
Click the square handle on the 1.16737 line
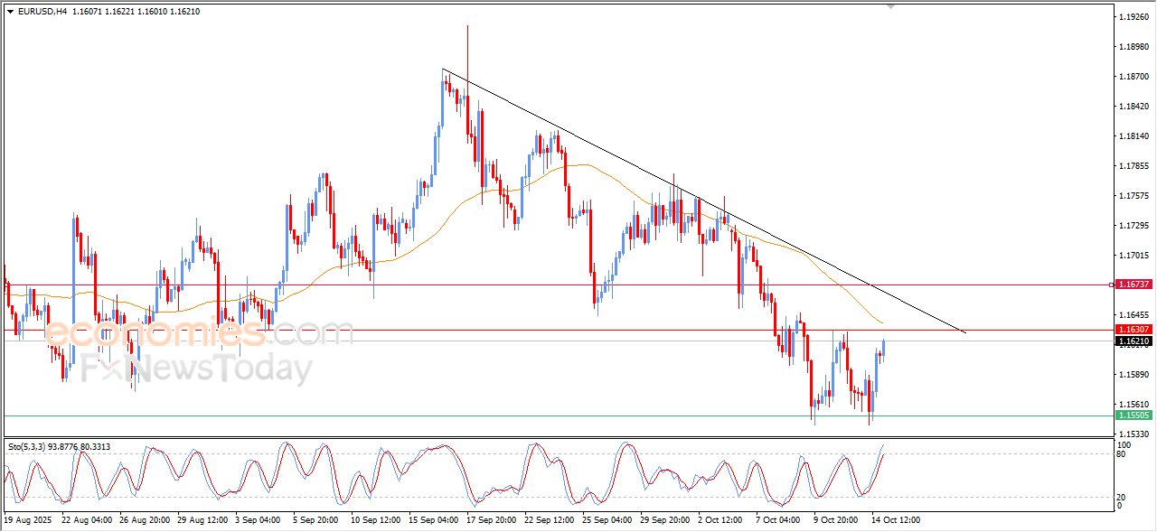(1112, 285)
